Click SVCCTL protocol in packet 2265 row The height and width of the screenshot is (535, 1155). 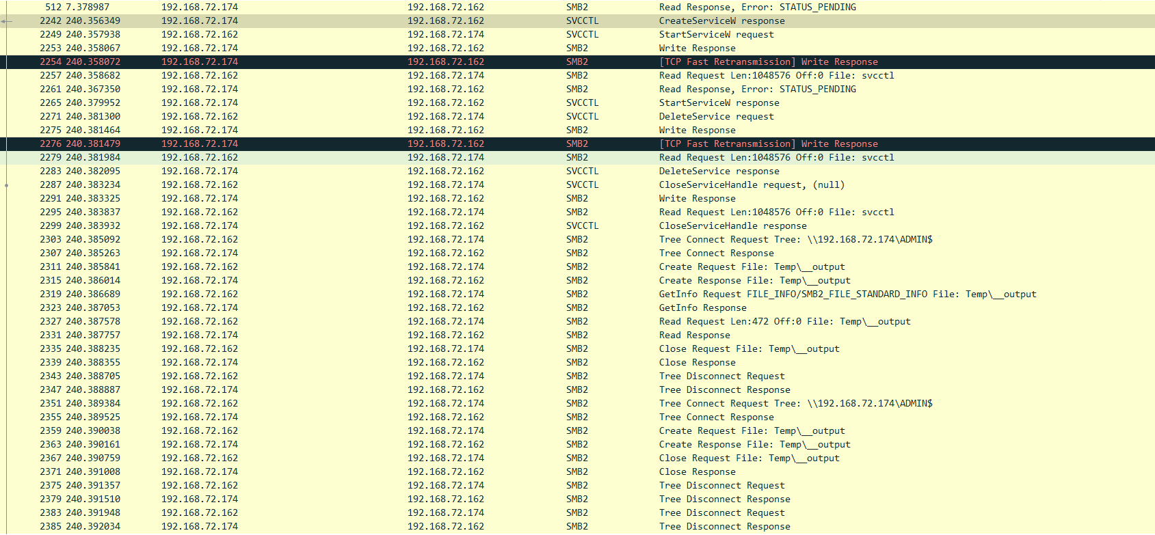pos(582,102)
